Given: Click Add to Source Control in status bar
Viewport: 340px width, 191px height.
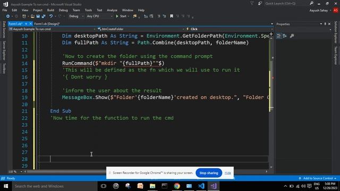Looking at the screenshot, I should tap(318, 178).
